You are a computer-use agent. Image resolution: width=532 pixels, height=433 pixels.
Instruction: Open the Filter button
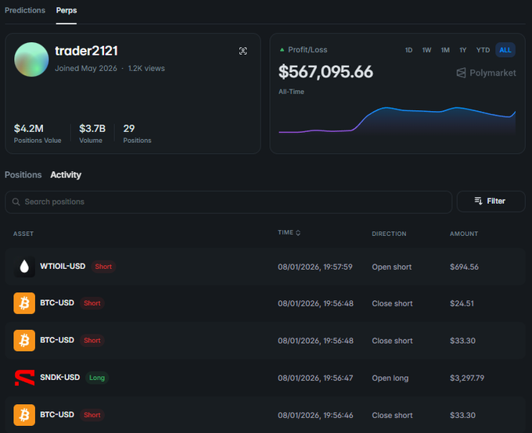pyautogui.click(x=491, y=202)
